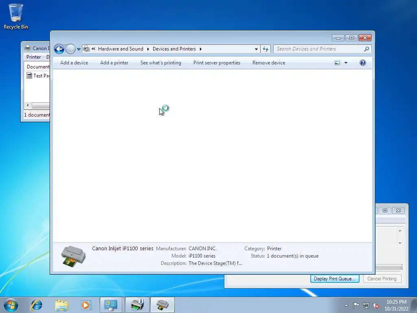Open the clock showing 10:25 PM

[x=396, y=305]
